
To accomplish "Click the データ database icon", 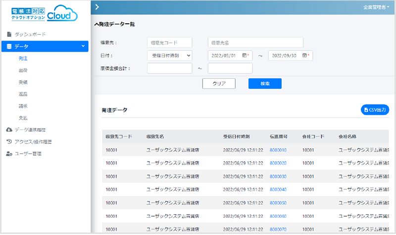I will click(x=9, y=46).
